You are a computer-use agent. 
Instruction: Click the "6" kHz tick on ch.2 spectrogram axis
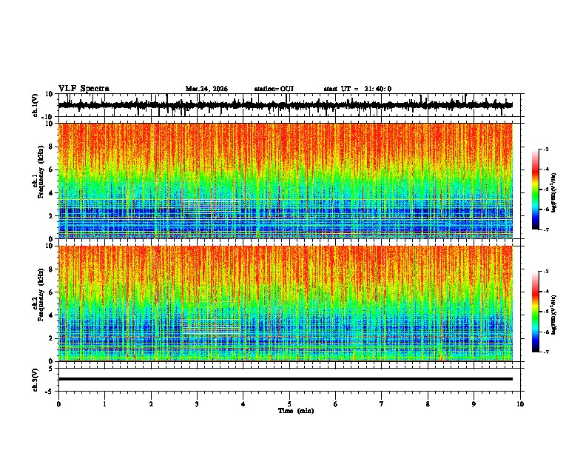coord(52,292)
